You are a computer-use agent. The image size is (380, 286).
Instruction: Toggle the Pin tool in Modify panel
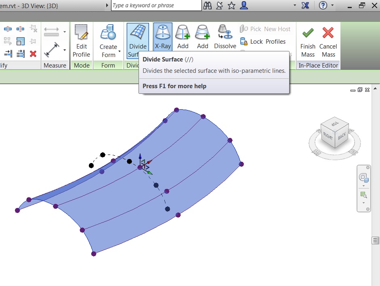click(34, 42)
